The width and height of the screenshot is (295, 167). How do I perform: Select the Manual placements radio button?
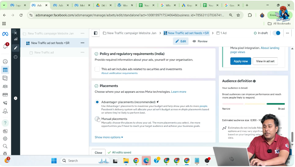pos(97,119)
